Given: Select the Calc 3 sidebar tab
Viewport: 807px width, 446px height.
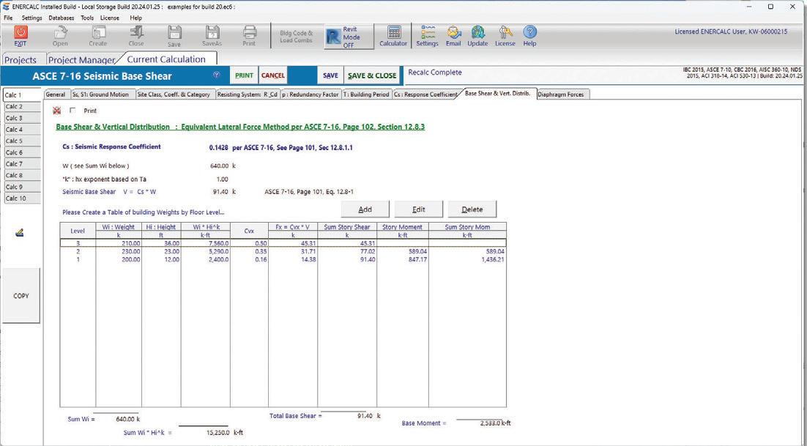Looking at the screenshot, I should coord(22,118).
